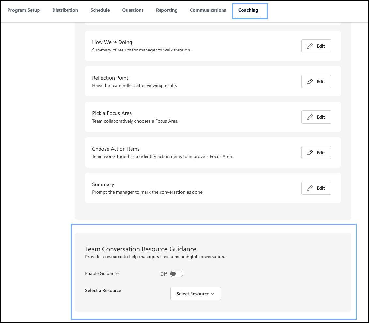Click the pencil icon next to Summary
Screen dimensions: 369x323
(x=311, y=188)
